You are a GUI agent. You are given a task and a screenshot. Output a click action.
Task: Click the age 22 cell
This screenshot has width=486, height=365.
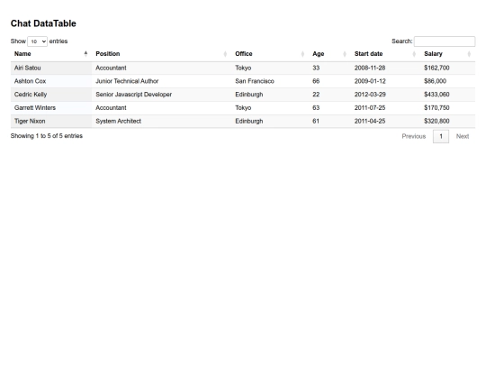pos(330,95)
